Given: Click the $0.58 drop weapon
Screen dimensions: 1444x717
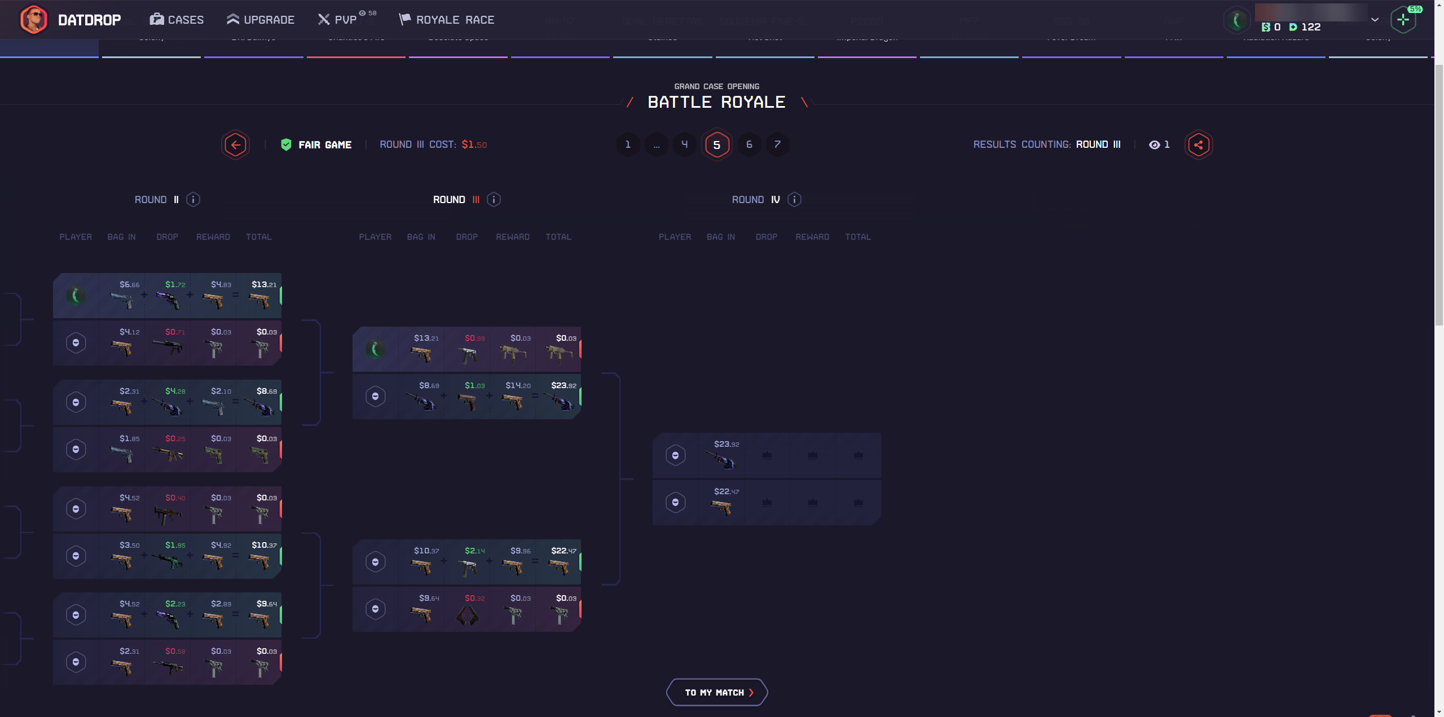Looking at the screenshot, I should 168,667.
